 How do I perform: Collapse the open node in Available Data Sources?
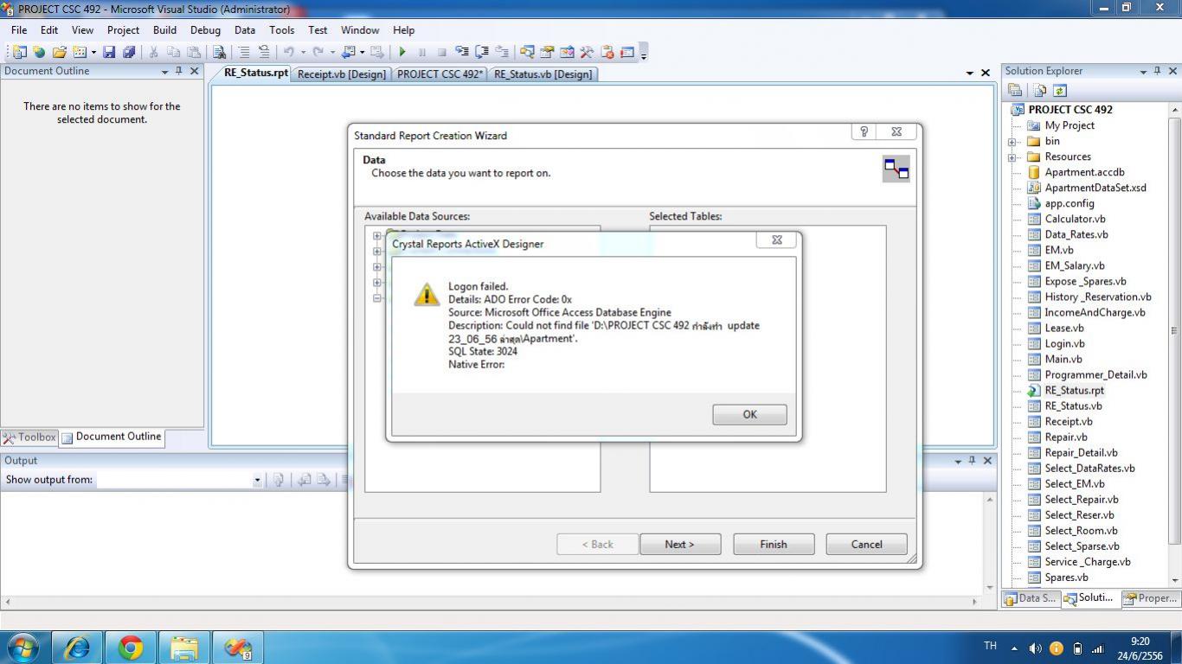click(377, 298)
